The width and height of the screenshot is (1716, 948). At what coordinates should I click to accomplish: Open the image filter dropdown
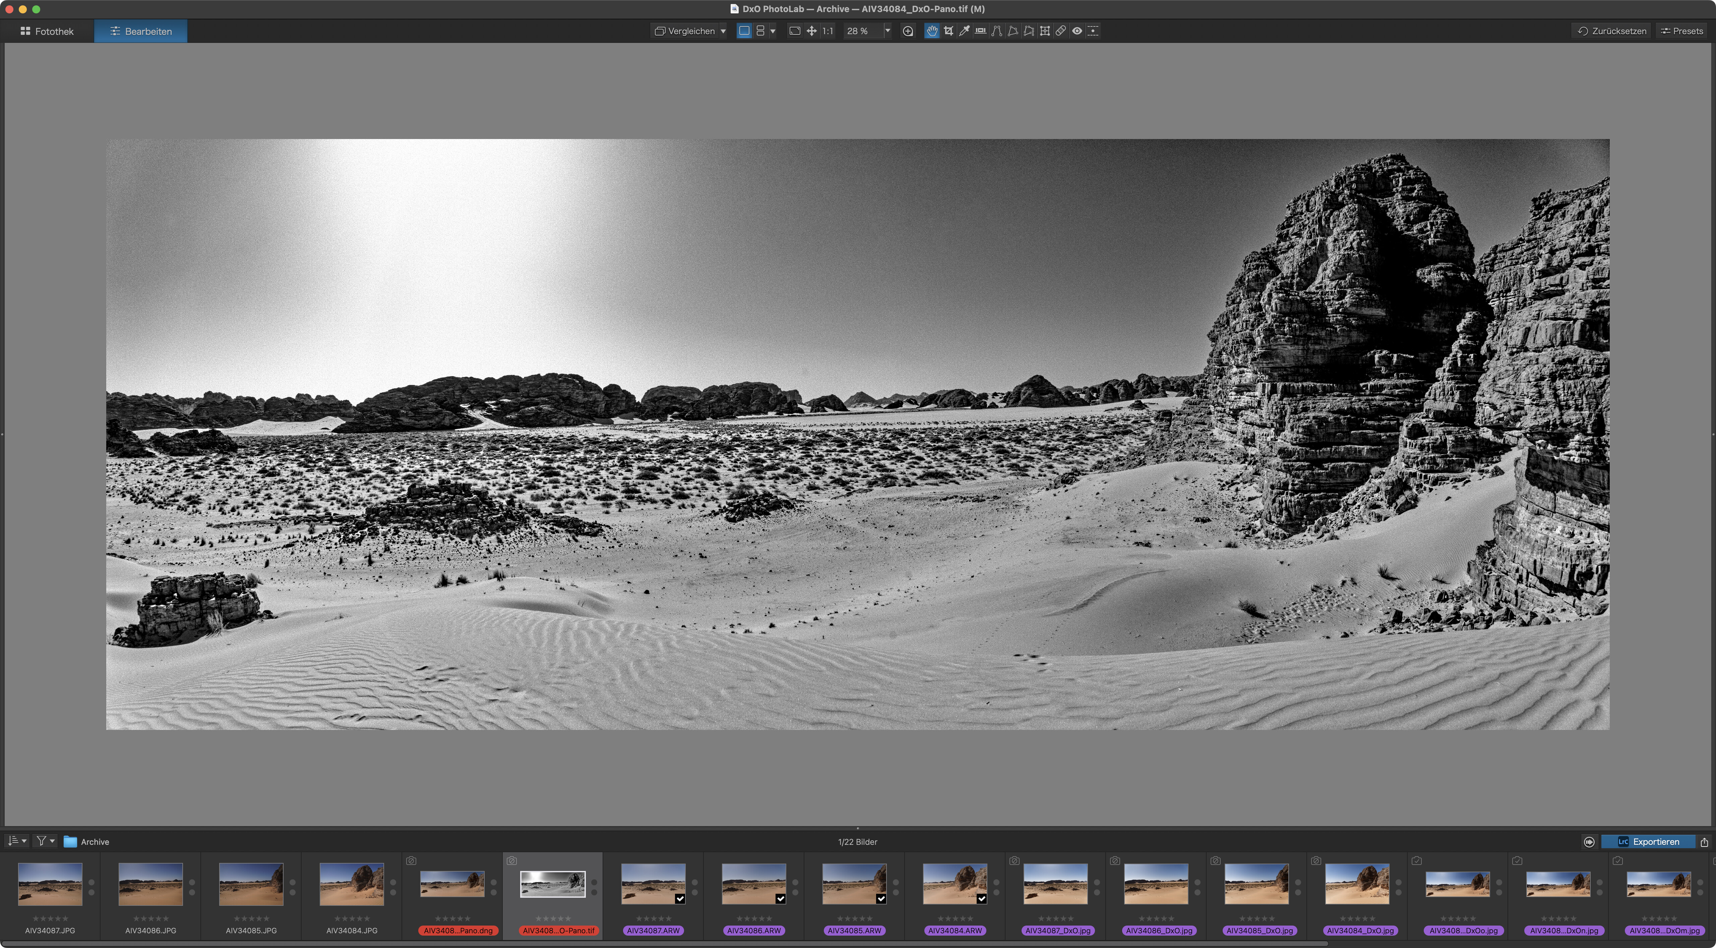pyautogui.click(x=45, y=841)
